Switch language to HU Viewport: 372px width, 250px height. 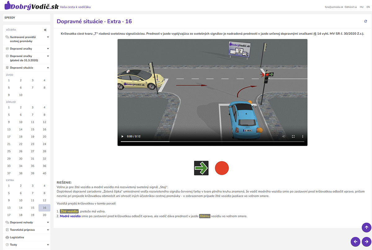point(361,7)
